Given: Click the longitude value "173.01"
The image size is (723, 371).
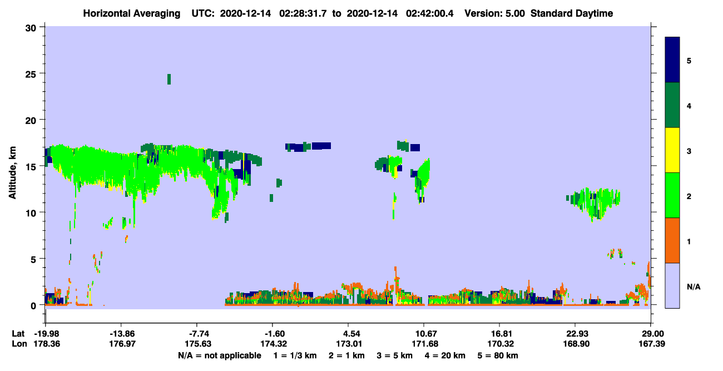Looking at the screenshot, I should pos(348,344).
